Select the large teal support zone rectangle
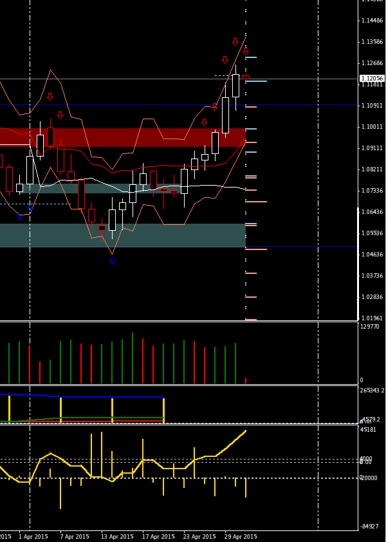This screenshot has width=386, height=542. pyautogui.click(x=122, y=235)
